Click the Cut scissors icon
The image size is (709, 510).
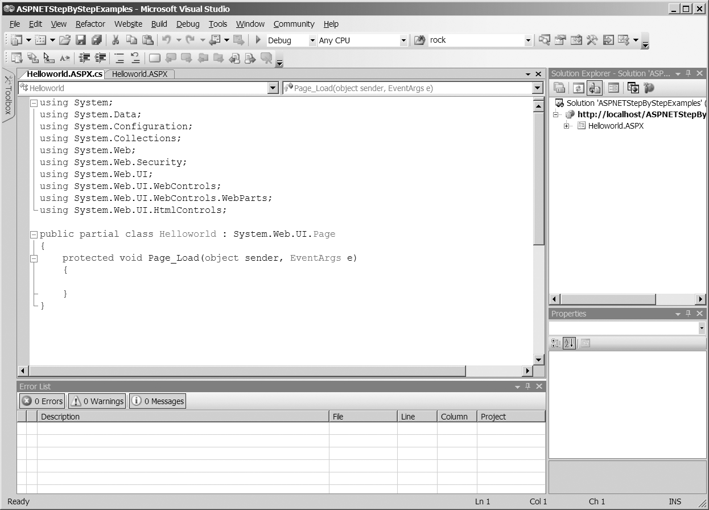point(116,40)
